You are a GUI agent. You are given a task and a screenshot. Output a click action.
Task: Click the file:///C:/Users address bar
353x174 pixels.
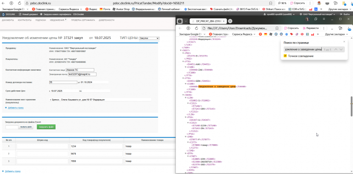tap(237, 28)
